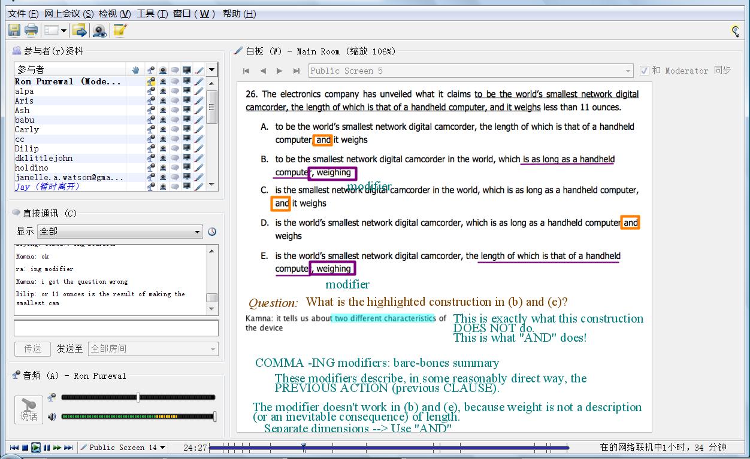Toggle video permission for alpa
The height and width of the screenshot is (459, 750).
click(x=163, y=91)
